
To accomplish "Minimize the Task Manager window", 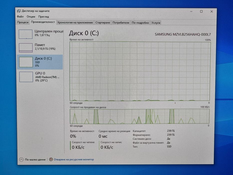I will [191, 11].
